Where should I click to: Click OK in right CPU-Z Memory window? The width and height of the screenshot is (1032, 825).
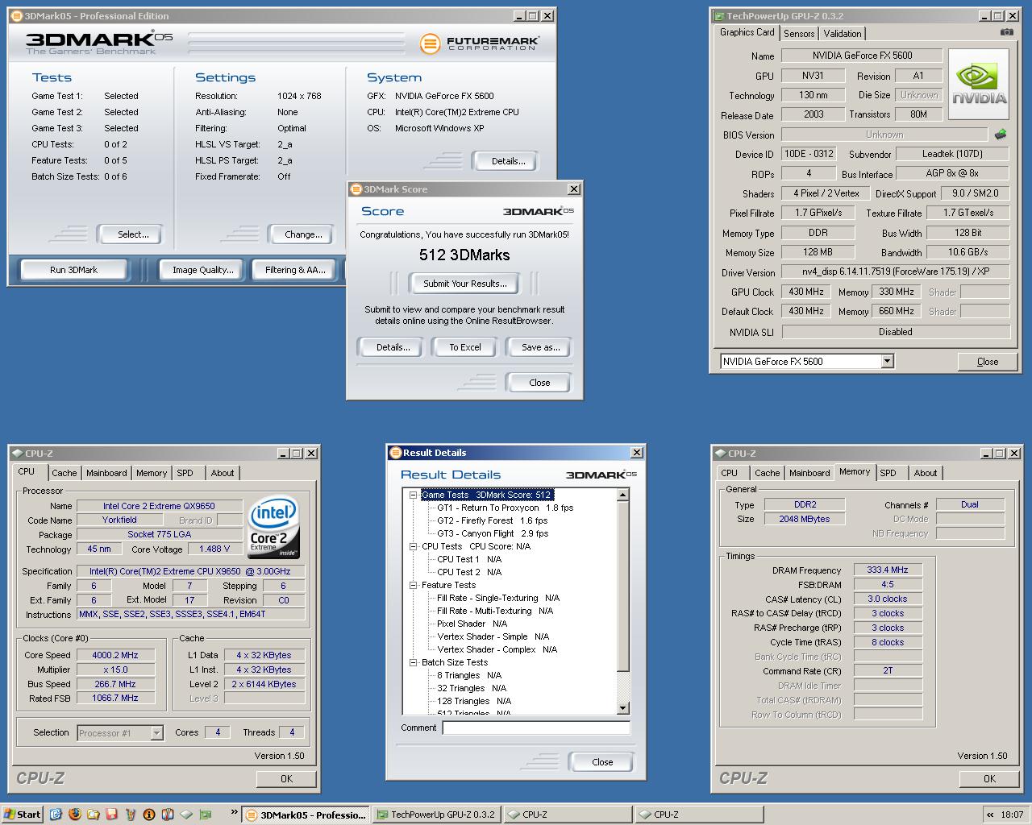989,779
